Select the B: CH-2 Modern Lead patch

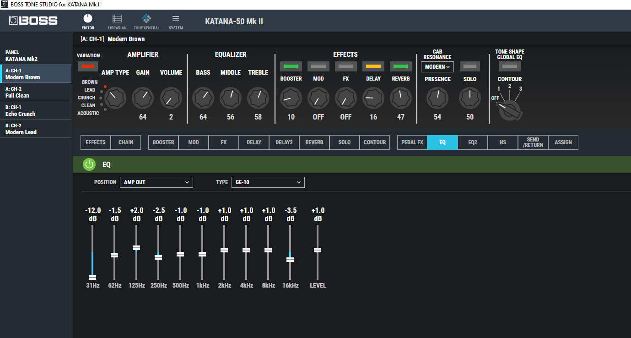[x=36, y=129]
